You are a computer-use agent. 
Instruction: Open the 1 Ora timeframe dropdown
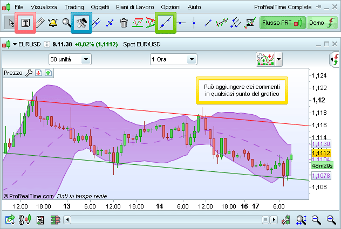(x=173, y=59)
